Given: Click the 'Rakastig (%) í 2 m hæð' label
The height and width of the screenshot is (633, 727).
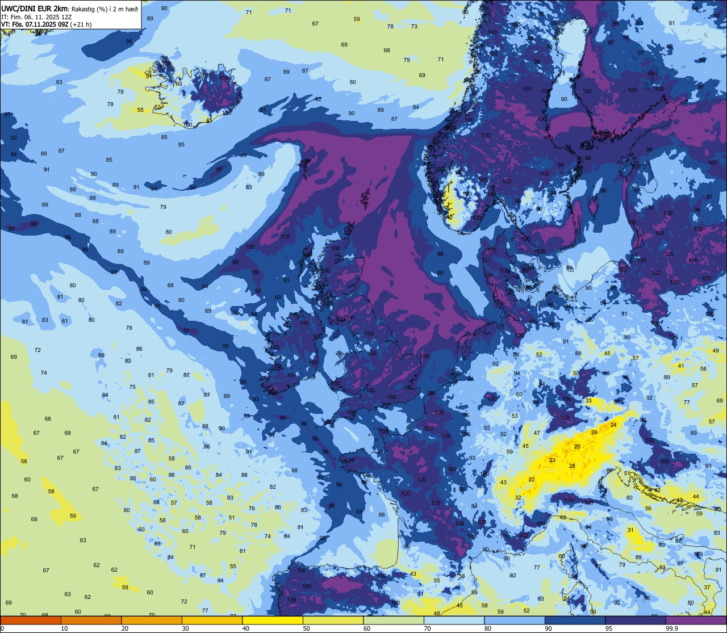Looking at the screenshot, I should (x=105, y=9).
